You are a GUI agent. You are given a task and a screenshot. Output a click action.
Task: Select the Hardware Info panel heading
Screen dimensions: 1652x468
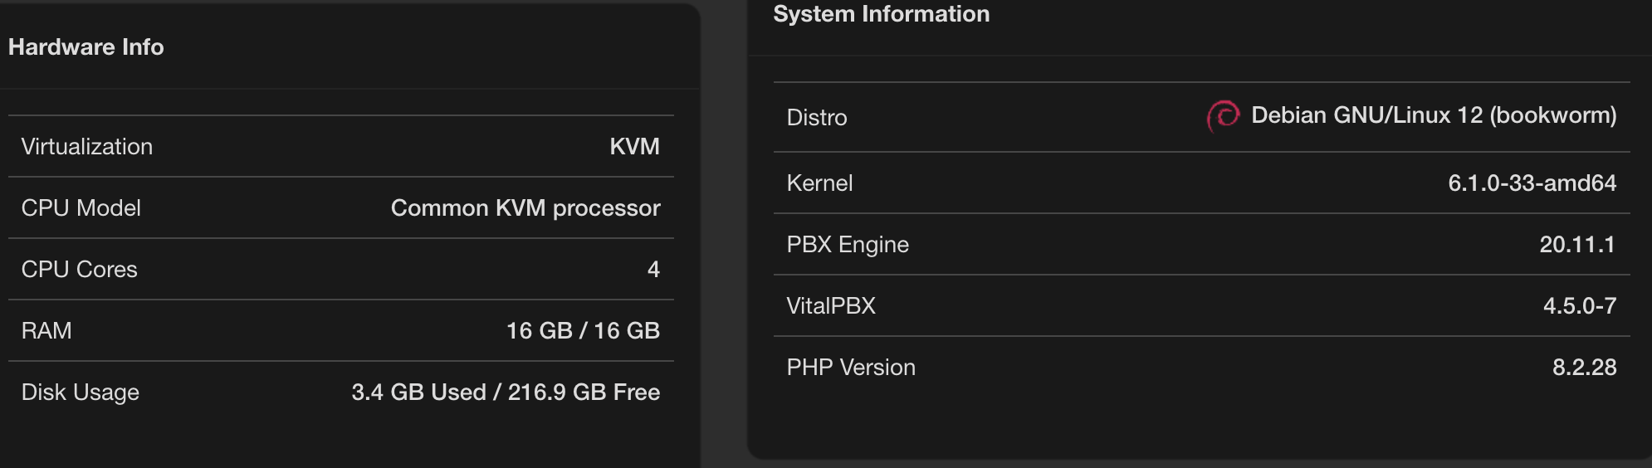click(x=86, y=47)
